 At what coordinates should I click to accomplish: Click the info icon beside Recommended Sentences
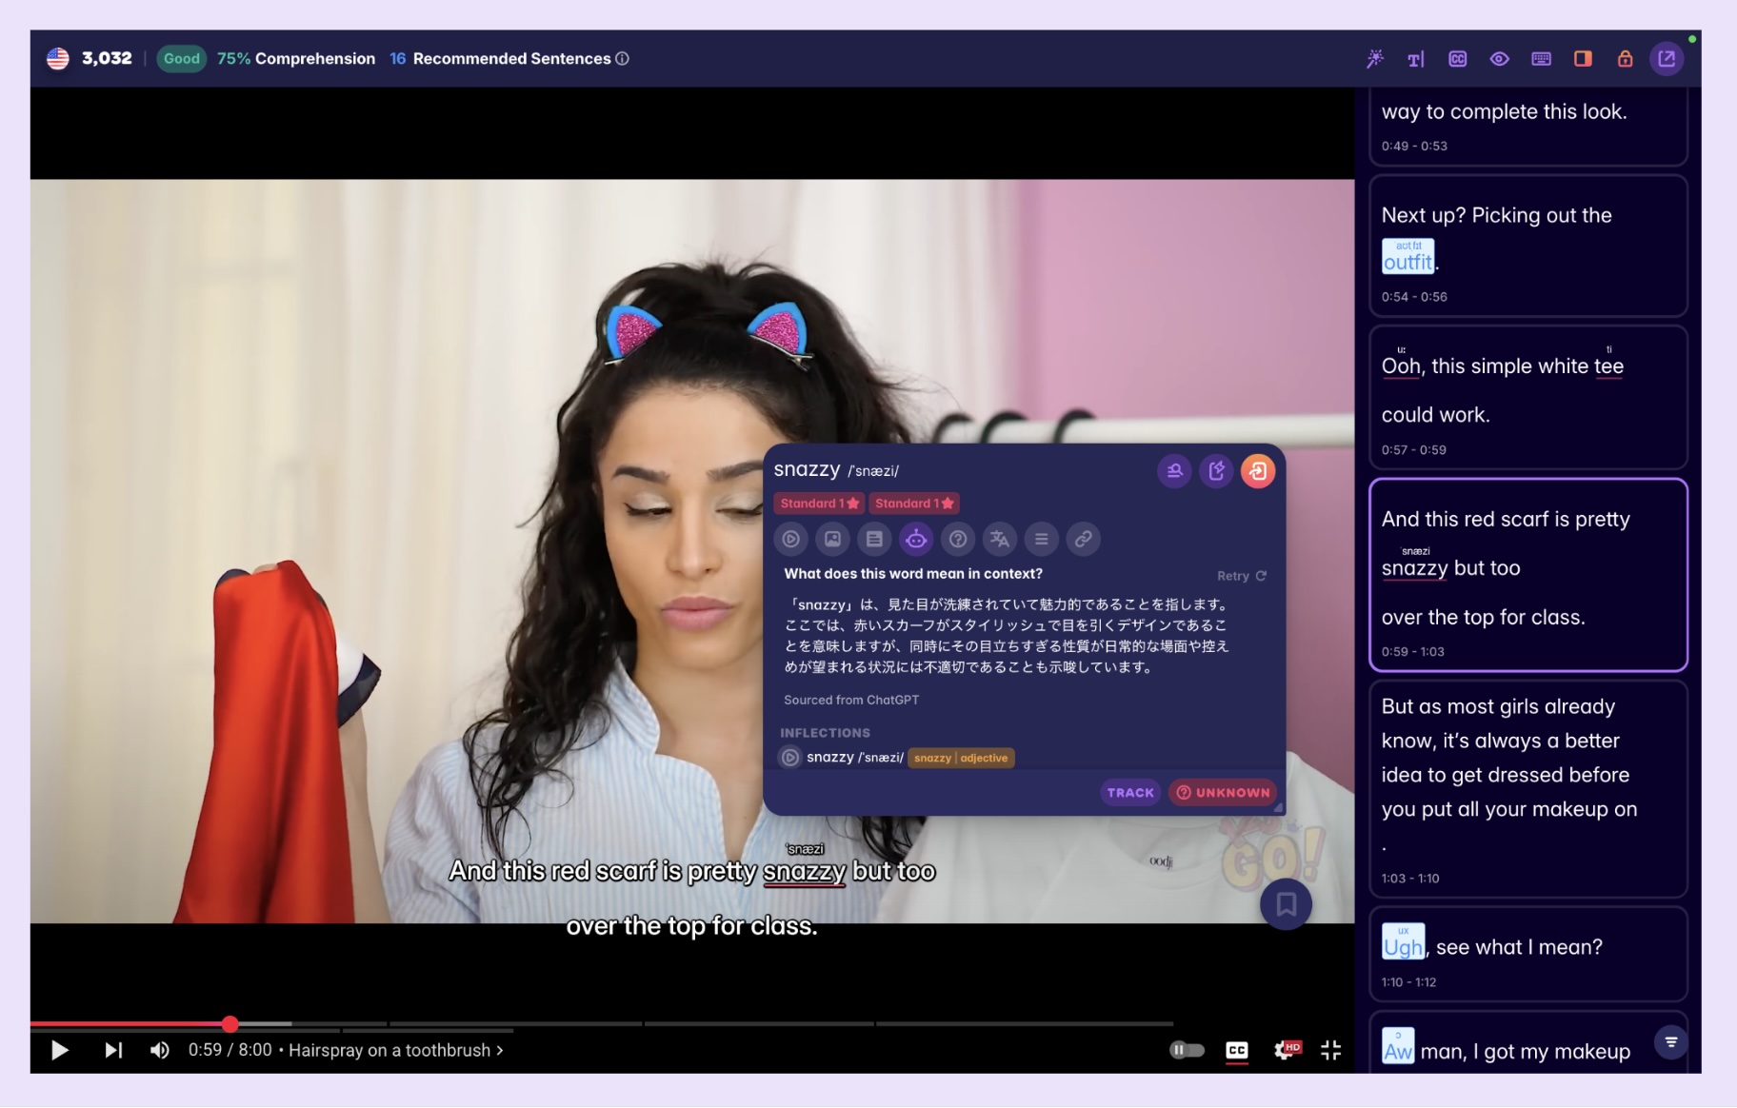623,59
